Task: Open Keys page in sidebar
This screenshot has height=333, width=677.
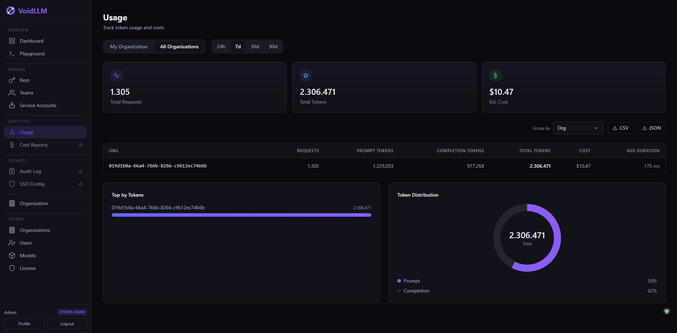Action: coord(45,80)
